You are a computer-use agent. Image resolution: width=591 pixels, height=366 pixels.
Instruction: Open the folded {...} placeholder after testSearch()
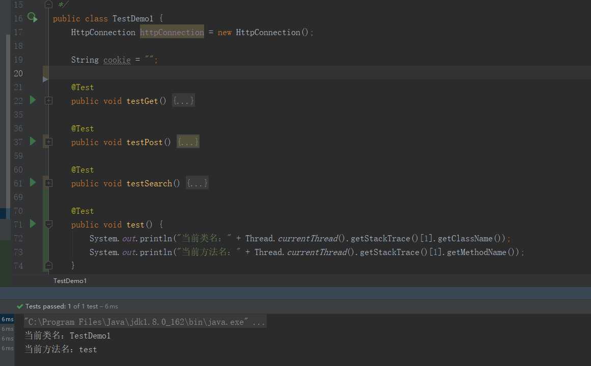point(197,183)
